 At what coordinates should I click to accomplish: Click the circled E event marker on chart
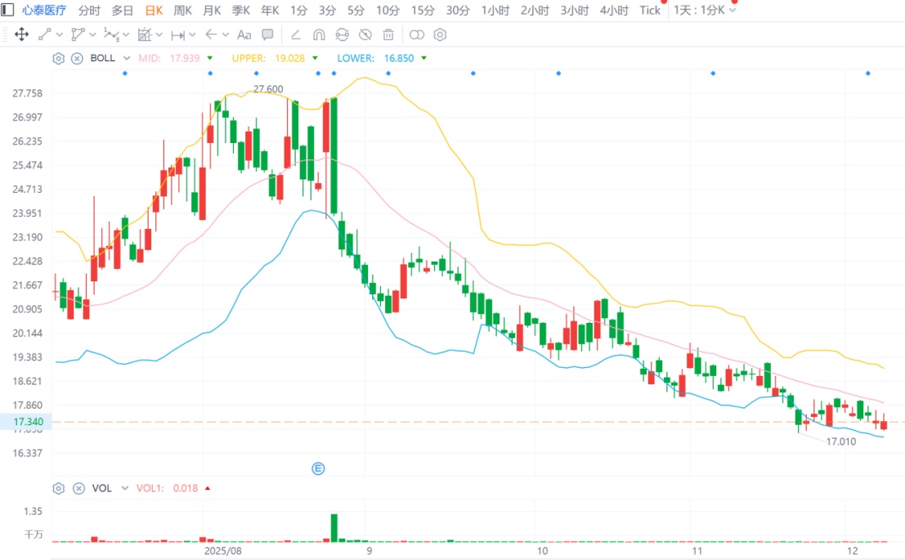(319, 468)
